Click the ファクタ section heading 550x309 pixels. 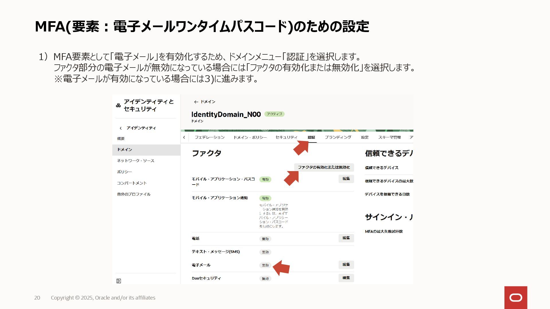click(207, 153)
